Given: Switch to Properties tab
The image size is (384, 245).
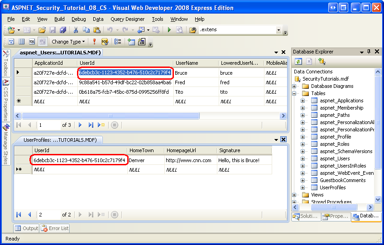Looking at the screenshot, I should pyautogui.click(x=336, y=216).
